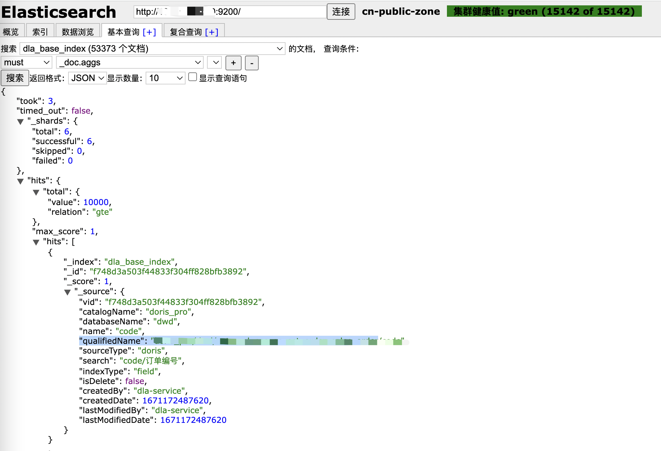
Task: Expand new basic query tab [+]
Action: pyautogui.click(x=149, y=32)
